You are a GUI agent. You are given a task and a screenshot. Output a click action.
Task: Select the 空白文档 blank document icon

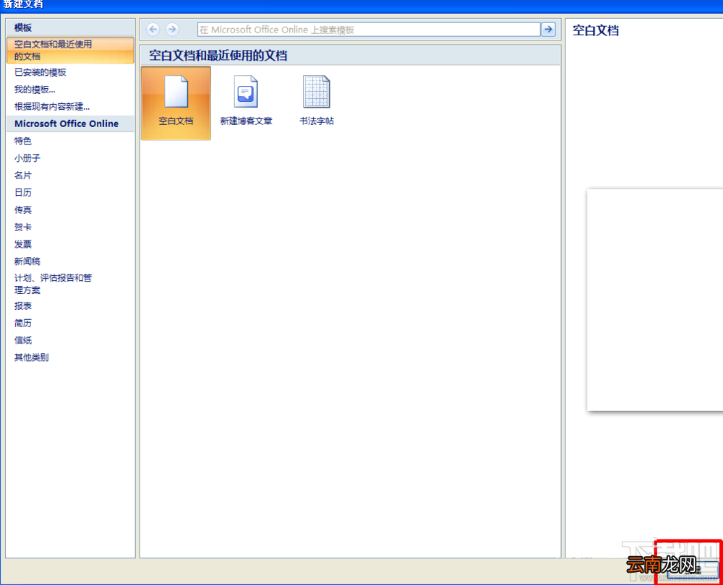(x=176, y=103)
